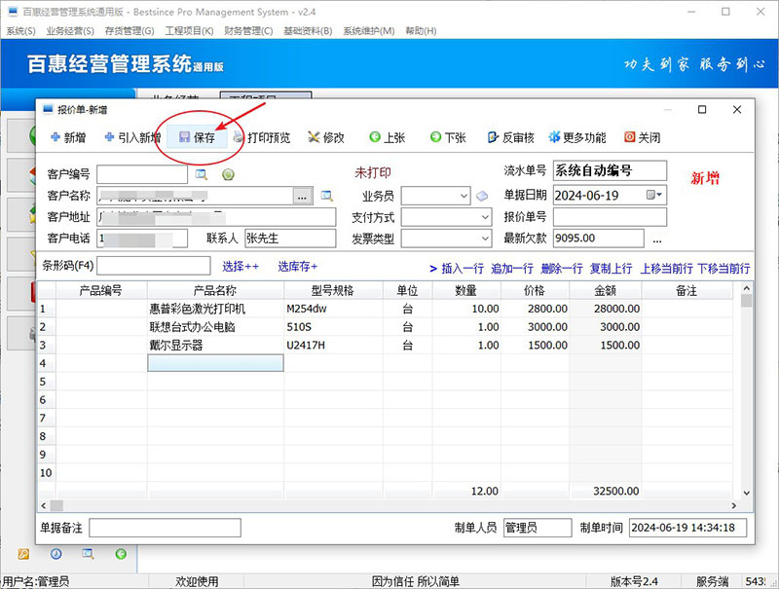Click the 上移当前行 link
The height and width of the screenshot is (589, 779).
(x=666, y=269)
